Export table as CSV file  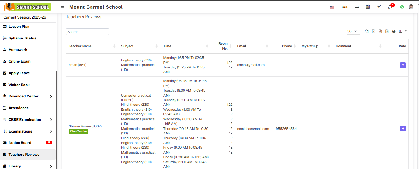coord(380,31)
